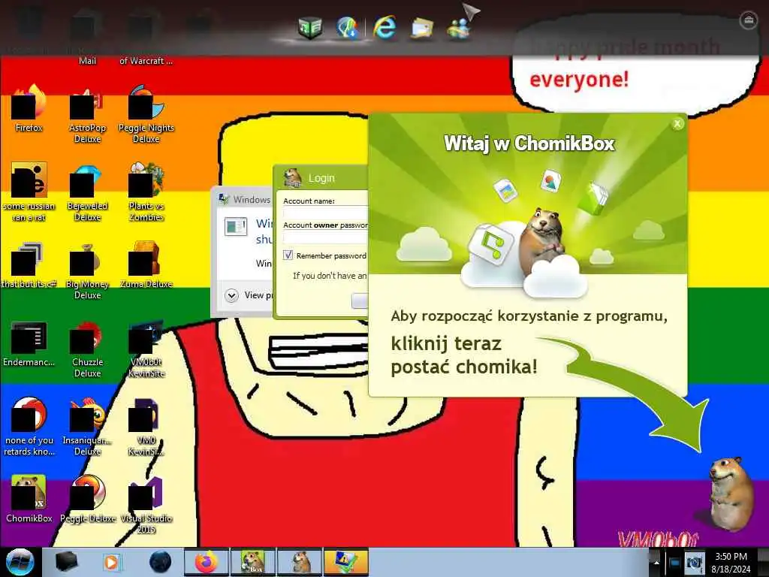
Task: Open the black box pinned taskbar icon
Action: (x=66, y=562)
